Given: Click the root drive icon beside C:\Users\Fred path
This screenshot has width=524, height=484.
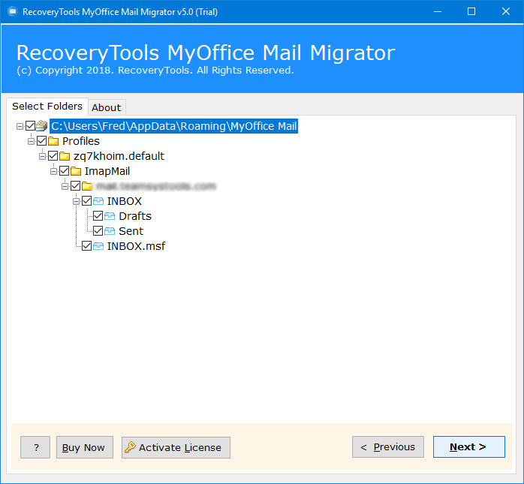Looking at the screenshot, I should click(x=42, y=126).
